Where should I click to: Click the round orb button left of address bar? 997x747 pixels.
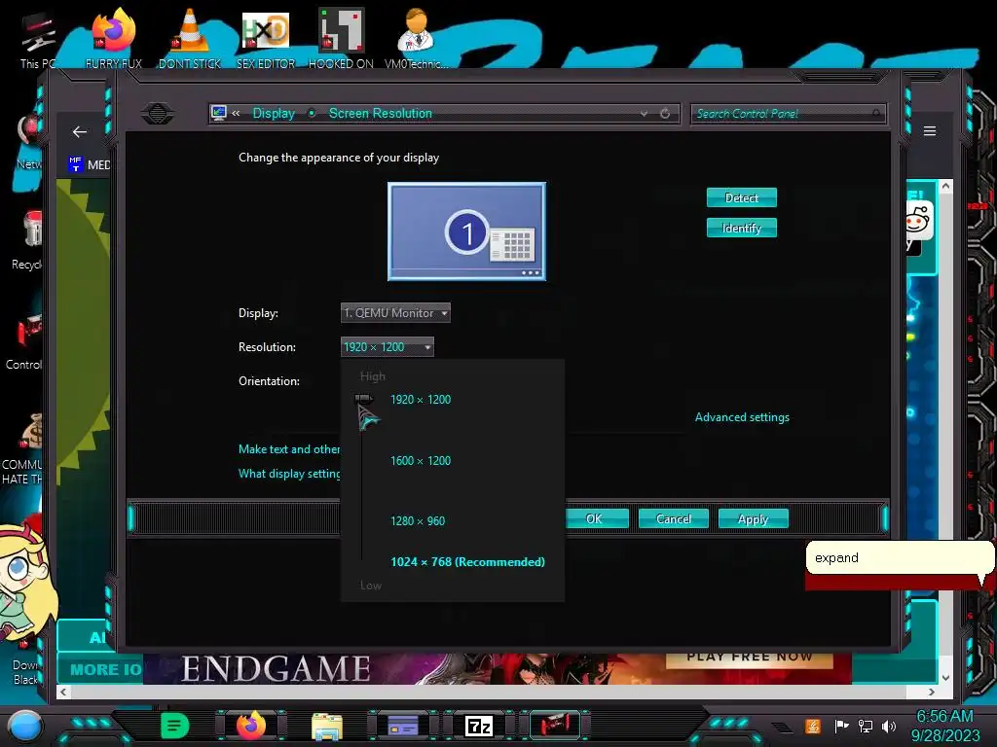pyautogui.click(x=158, y=114)
